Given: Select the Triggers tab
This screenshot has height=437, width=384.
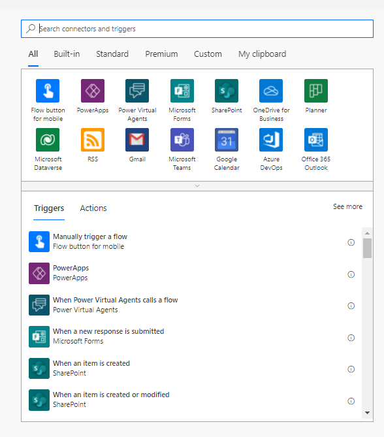Looking at the screenshot, I should tap(49, 208).
